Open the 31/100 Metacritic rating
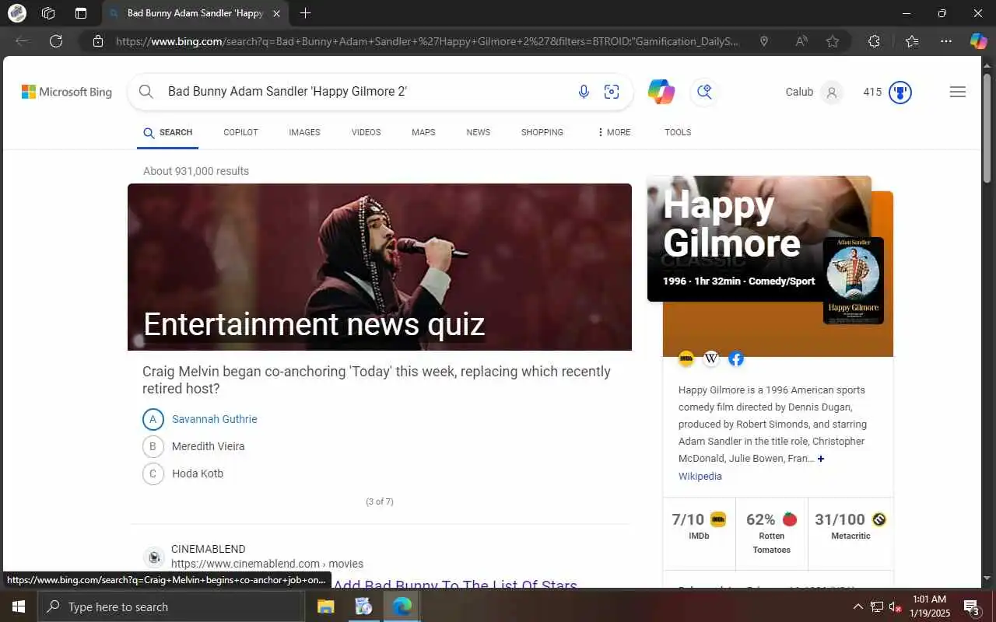Viewport: 996px width, 622px height. (850, 526)
